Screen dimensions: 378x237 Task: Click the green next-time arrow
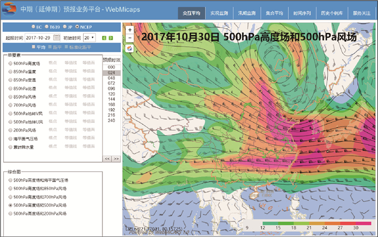point(111,38)
